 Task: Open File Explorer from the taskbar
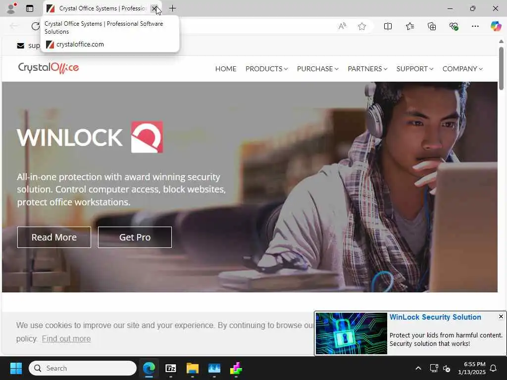tap(193, 368)
